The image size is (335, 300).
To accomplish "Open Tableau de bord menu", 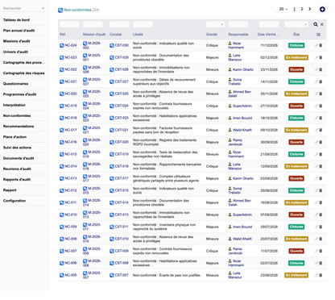I will 16,20.
